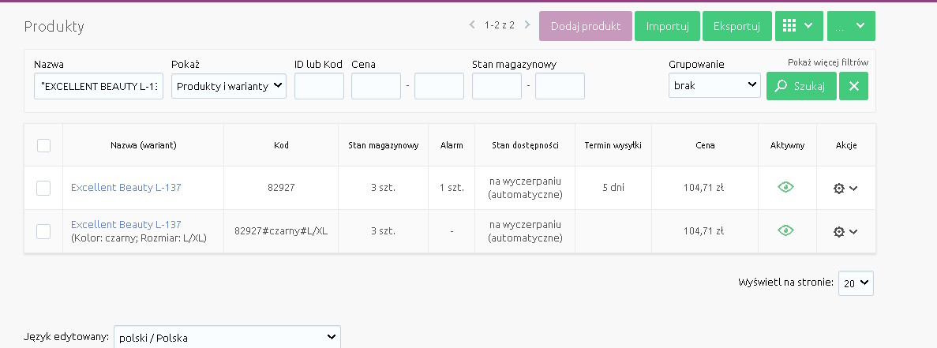Open the grid view options dropdown
Viewport: 937px width, 348px height.
799,26
